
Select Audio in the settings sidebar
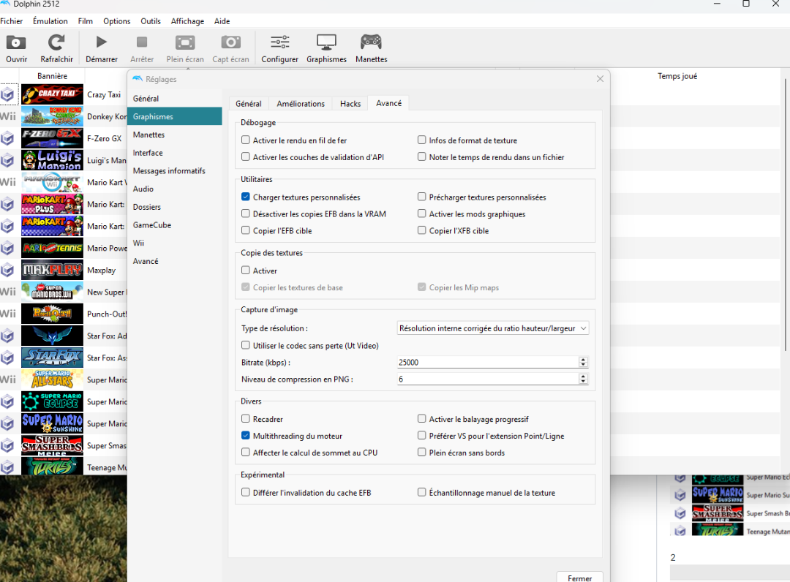click(143, 189)
